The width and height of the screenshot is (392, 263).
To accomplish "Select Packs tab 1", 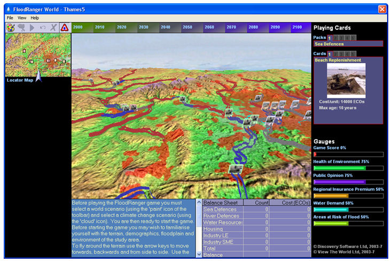I will [330, 37].
